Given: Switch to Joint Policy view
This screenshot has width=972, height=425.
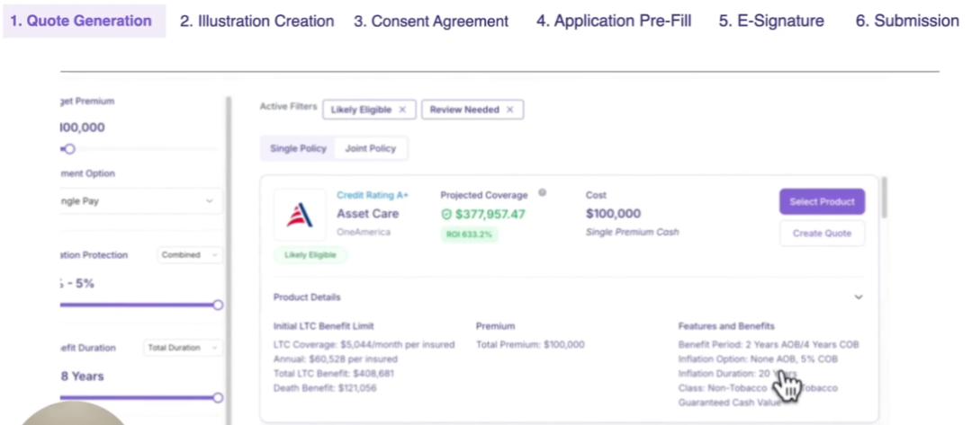Looking at the screenshot, I should [370, 148].
